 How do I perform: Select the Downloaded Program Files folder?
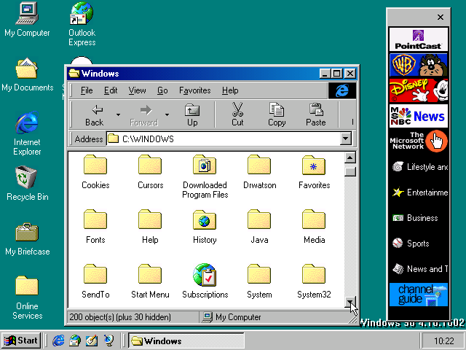[x=205, y=176]
